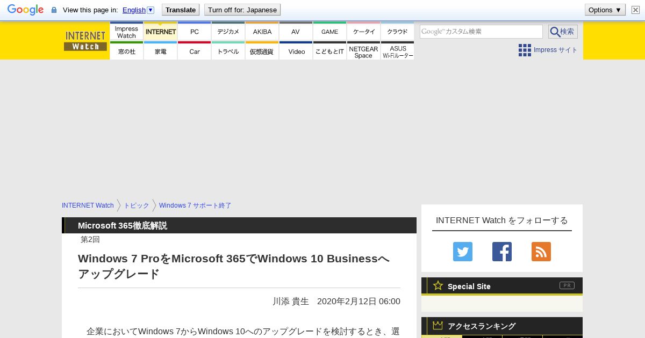Viewport: 645px width, 338px height.
Task: Open the GAME nav tab
Action: coord(330,31)
